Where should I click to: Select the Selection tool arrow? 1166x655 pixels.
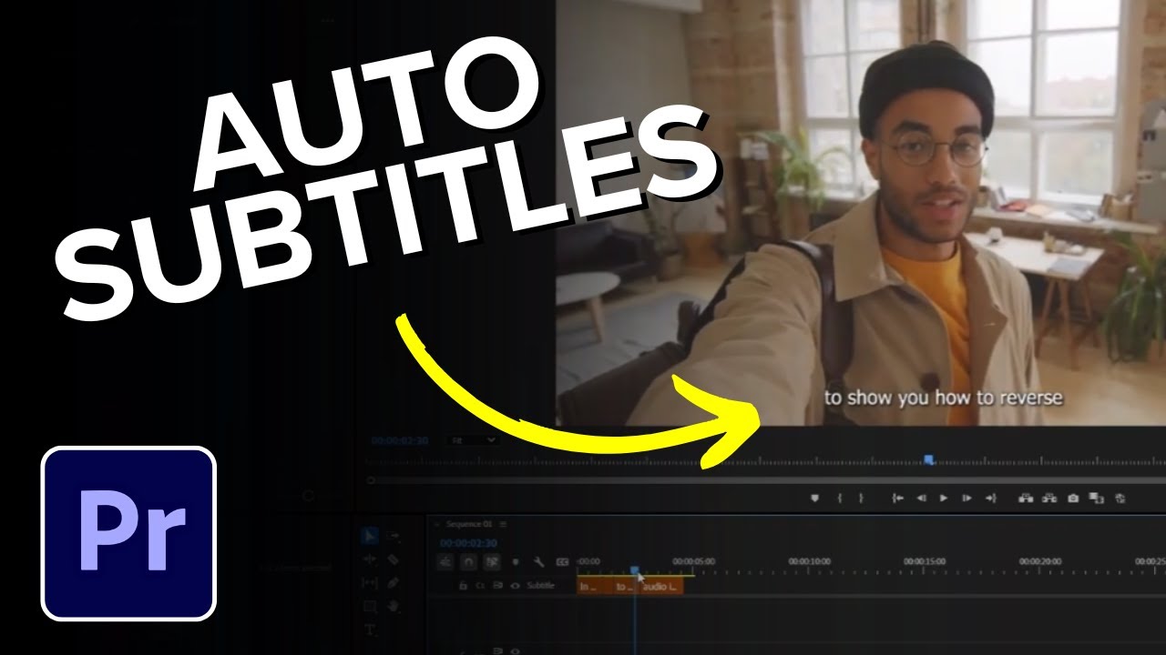pyautogui.click(x=369, y=536)
